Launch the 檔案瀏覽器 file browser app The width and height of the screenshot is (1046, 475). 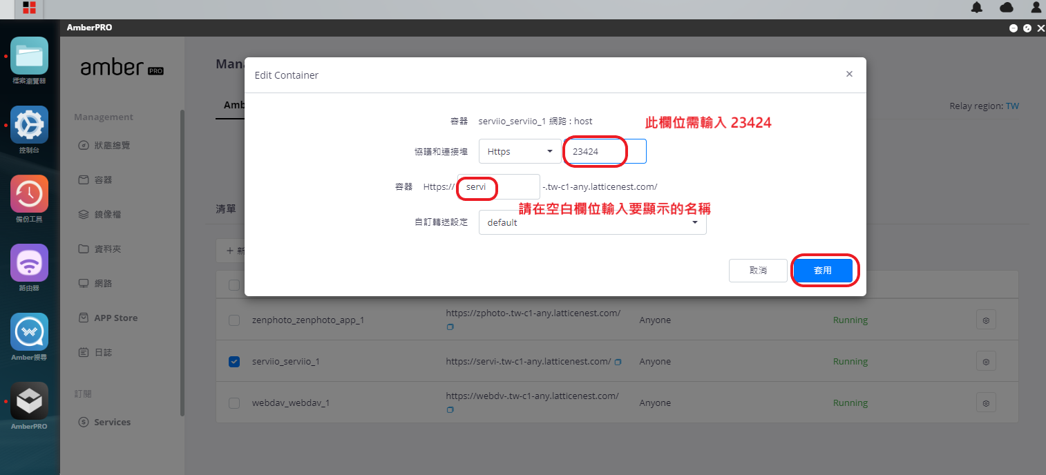29,56
